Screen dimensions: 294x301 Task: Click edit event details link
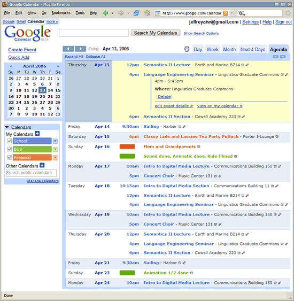tap(174, 106)
